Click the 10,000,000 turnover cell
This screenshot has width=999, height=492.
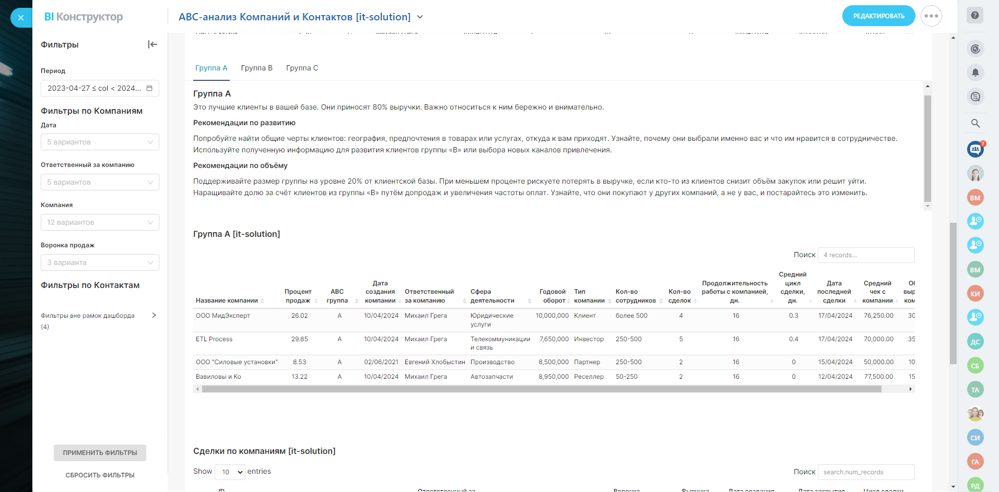tap(552, 316)
